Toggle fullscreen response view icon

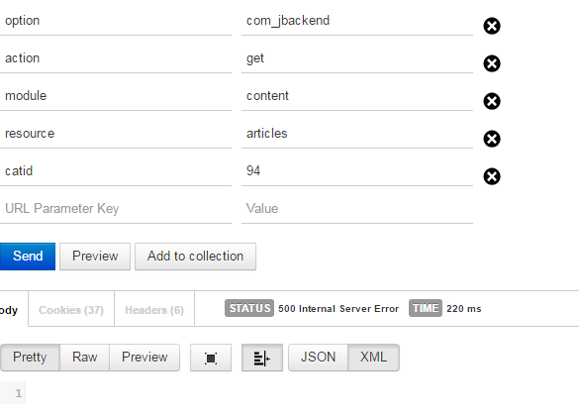pos(211,358)
